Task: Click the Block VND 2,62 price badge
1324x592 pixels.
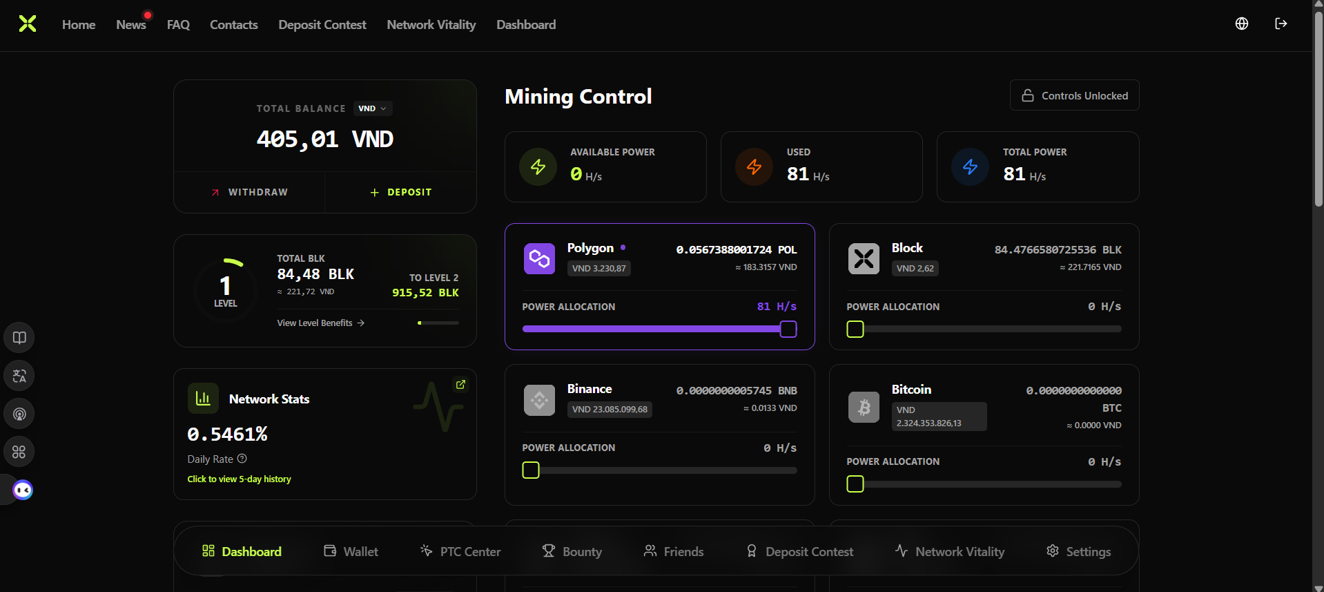Action: (x=915, y=268)
